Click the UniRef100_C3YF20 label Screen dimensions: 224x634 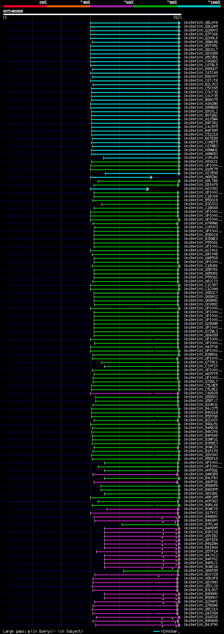pyautogui.click(x=201, y=366)
